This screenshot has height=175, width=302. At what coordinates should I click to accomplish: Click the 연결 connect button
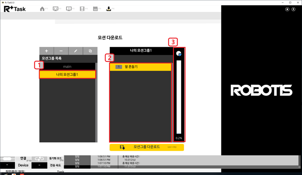click(x=23, y=158)
